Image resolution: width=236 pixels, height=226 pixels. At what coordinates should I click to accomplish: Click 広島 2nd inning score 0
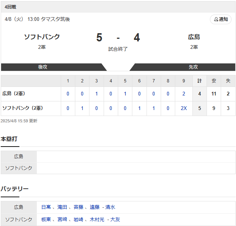82,94
